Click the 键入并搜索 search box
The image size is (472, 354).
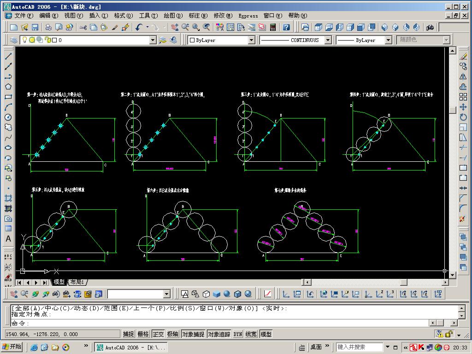click(360, 347)
